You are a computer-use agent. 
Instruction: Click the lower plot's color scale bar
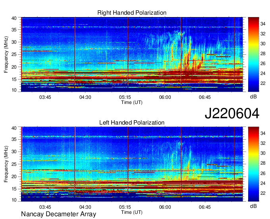pos(253,164)
